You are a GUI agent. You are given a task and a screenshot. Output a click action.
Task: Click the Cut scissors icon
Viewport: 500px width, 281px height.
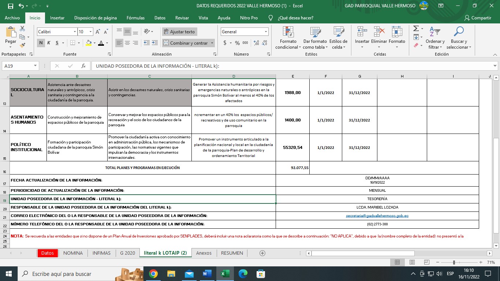pos(22,29)
